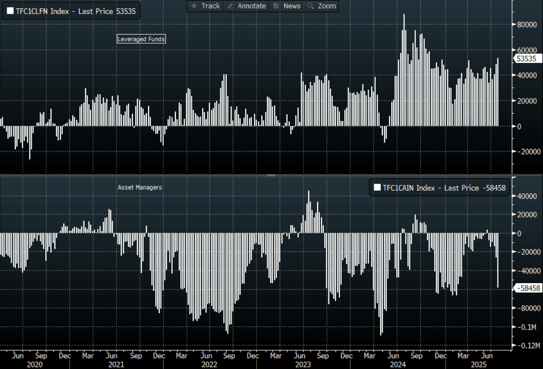Click the 0 label on the Asset Managers axis
Screen dimensions: 543x369
pos(520,234)
